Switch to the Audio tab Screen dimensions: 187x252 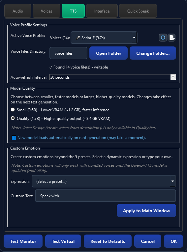(18, 11)
